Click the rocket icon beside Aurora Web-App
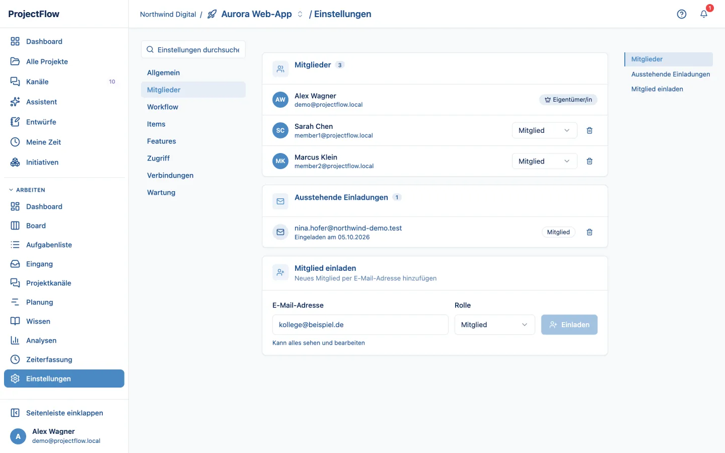 212,14
